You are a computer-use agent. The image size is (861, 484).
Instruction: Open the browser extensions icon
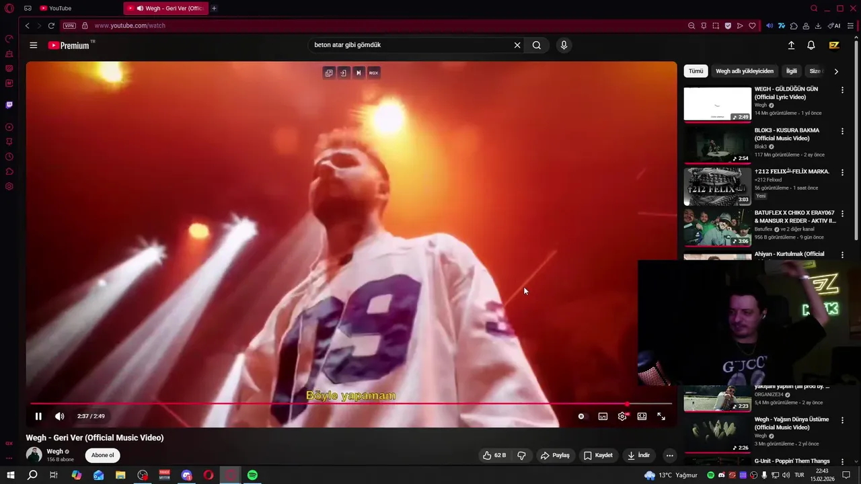[794, 26]
